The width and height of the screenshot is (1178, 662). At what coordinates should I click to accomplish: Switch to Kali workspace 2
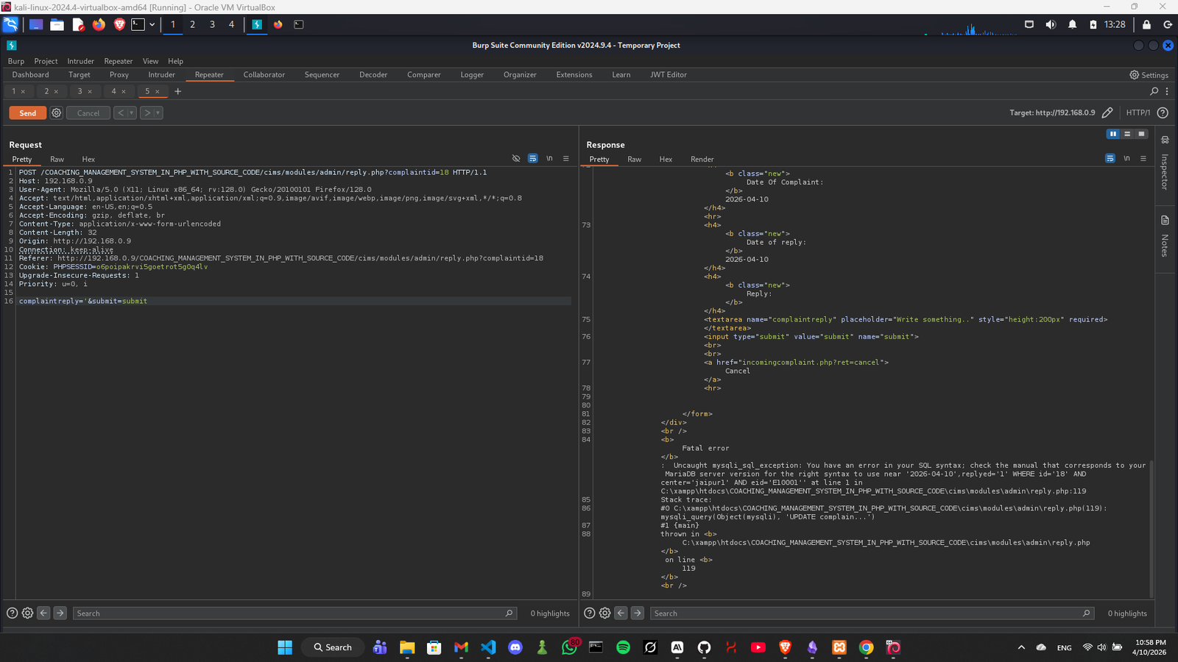[192, 24]
